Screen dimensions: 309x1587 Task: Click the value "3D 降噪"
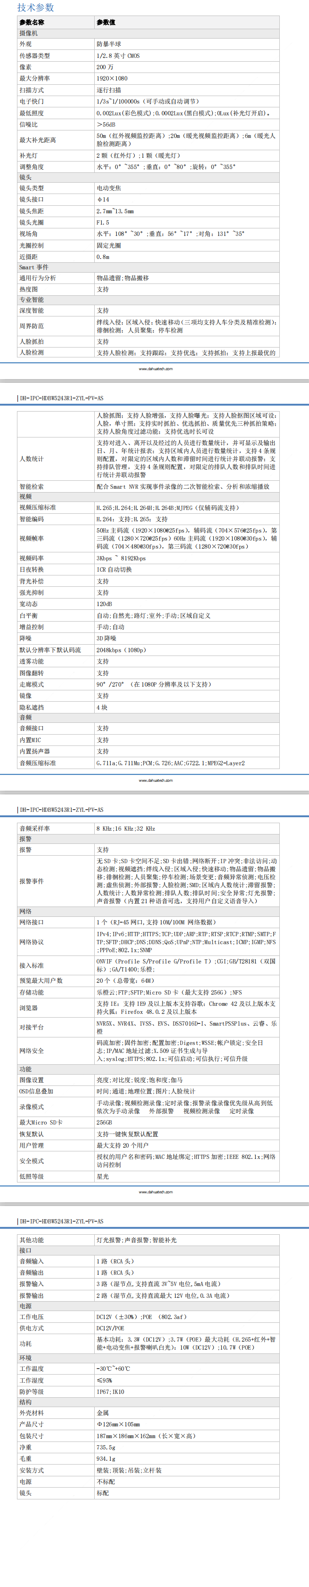point(107,638)
